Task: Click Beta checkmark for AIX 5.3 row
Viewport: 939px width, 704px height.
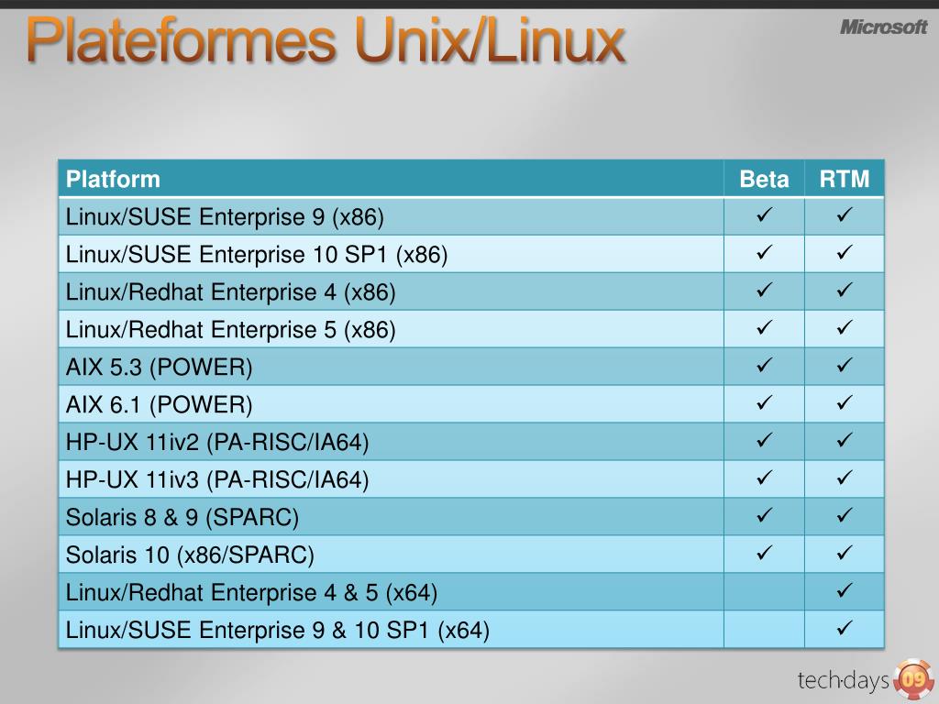Action: [x=764, y=365]
